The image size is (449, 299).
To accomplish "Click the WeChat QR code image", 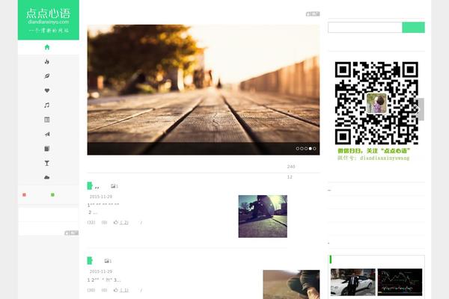I will pyautogui.click(x=376, y=103).
